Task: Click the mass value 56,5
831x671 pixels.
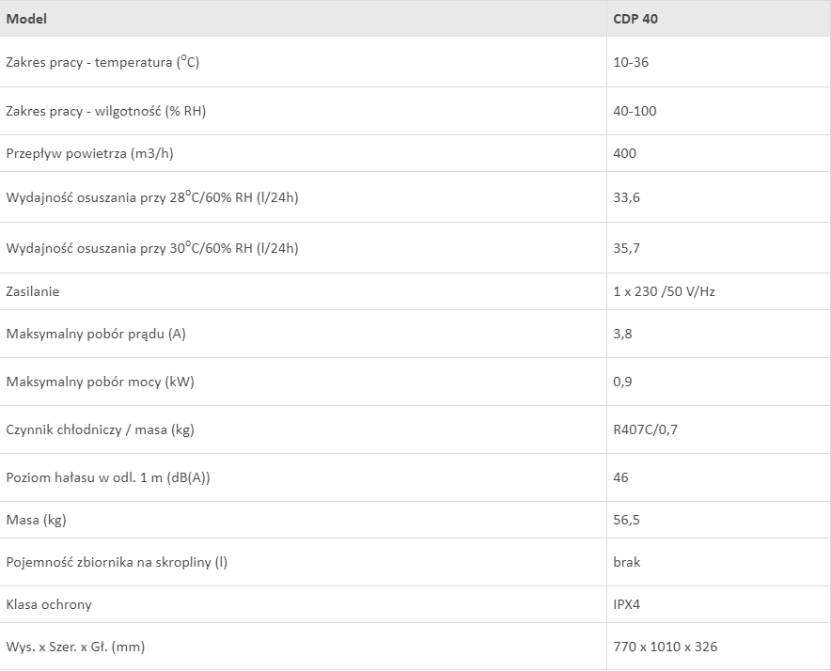Action: [626, 520]
